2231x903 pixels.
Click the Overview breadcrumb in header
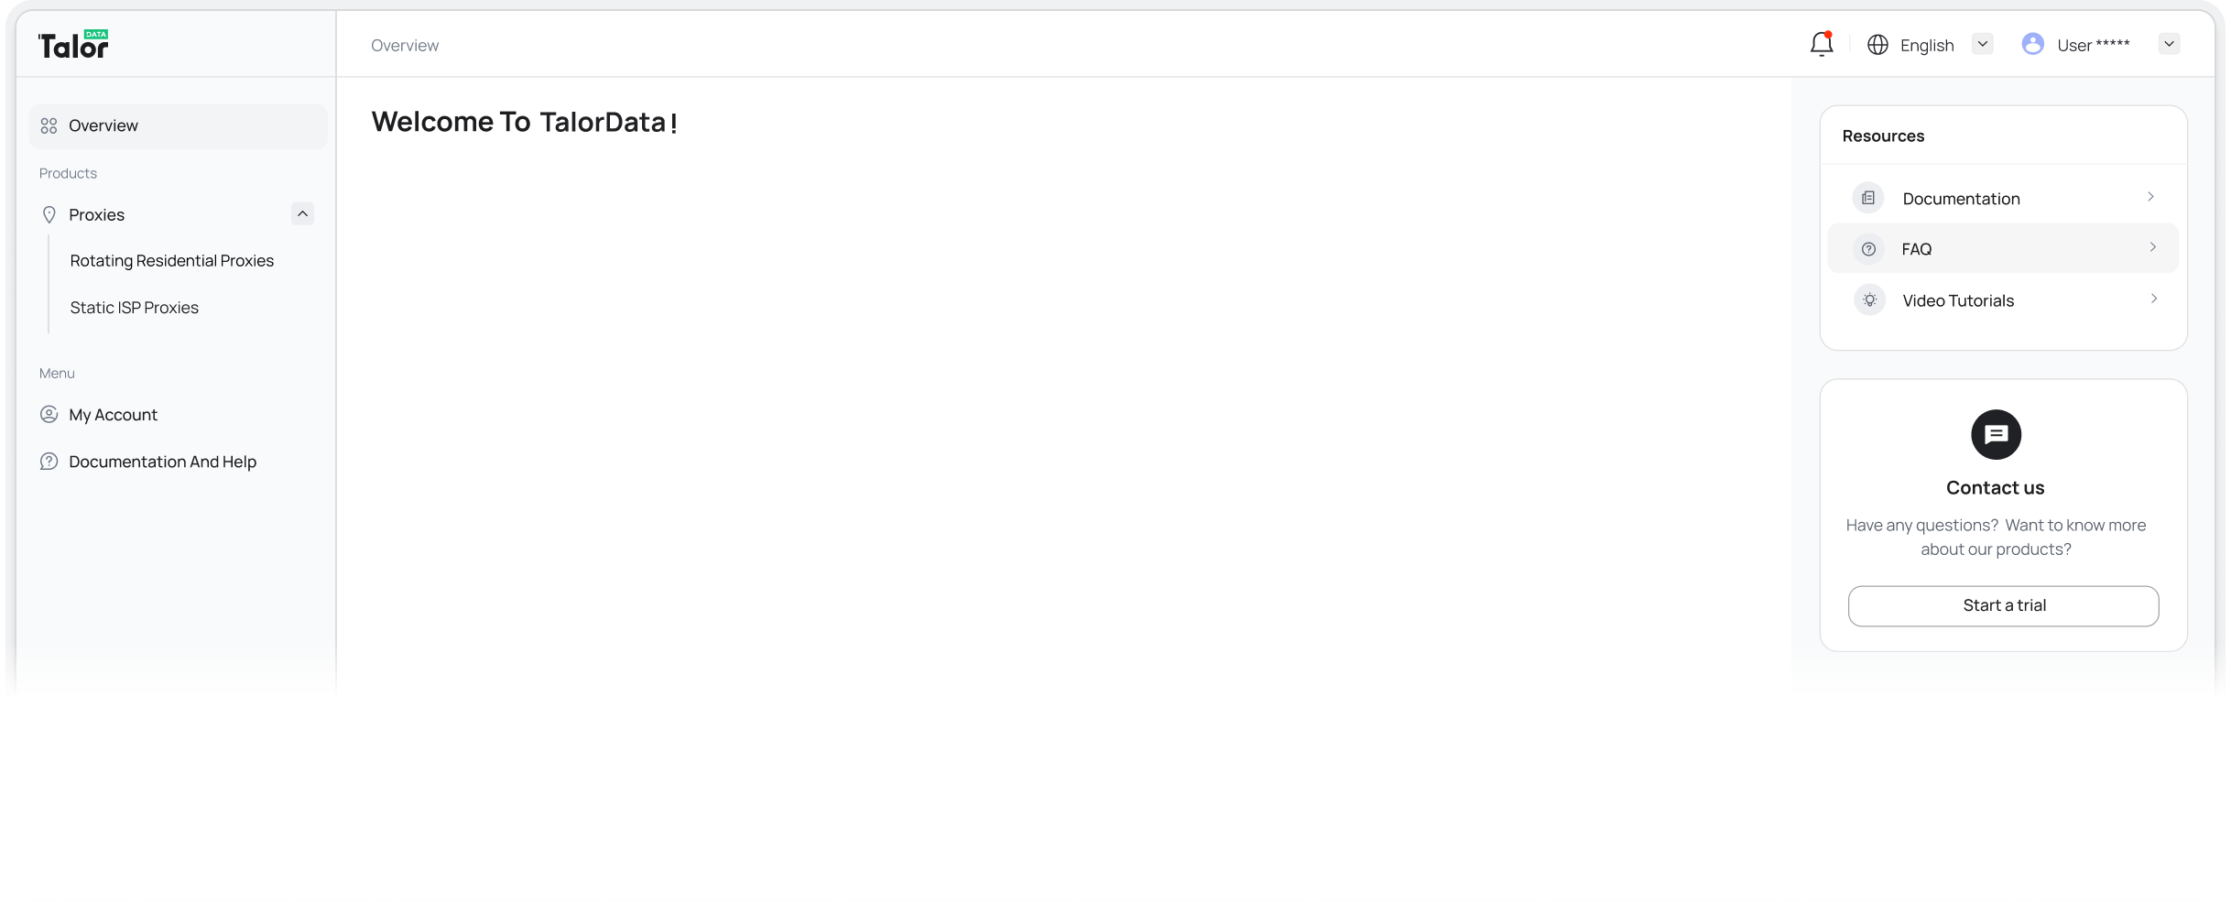[405, 46]
